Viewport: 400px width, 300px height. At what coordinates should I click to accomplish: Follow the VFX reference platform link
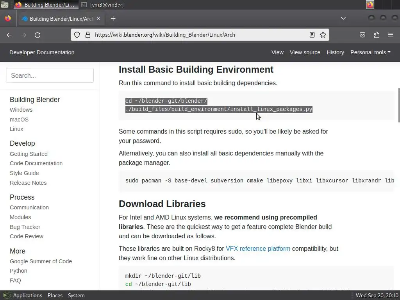[x=258, y=248]
